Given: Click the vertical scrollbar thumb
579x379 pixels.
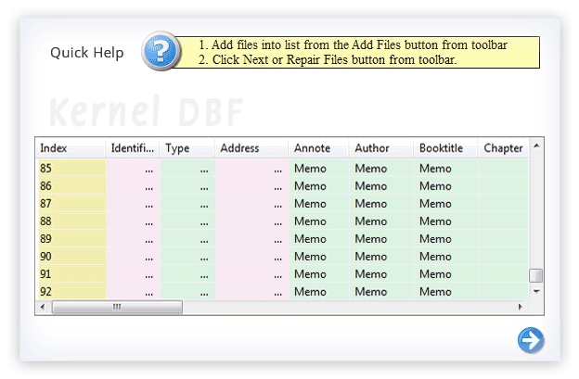Looking at the screenshot, I should pyautogui.click(x=536, y=275).
